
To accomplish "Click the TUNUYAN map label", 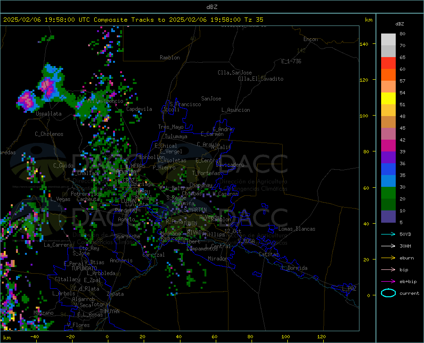I will click(x=109, y=311).
